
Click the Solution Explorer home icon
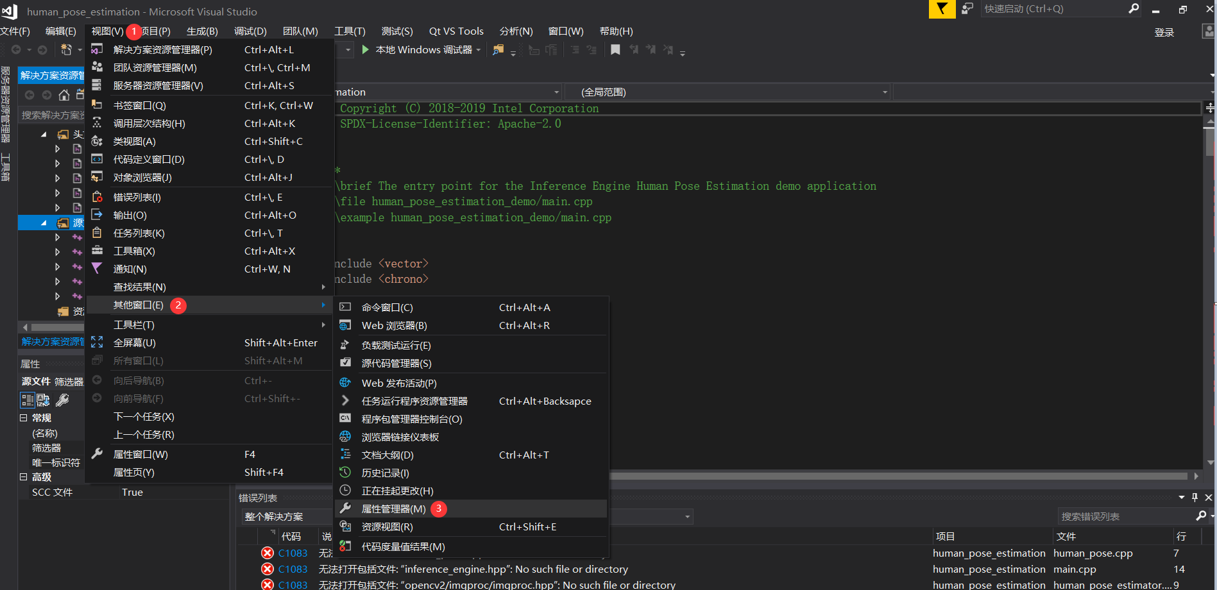(64, 95)
